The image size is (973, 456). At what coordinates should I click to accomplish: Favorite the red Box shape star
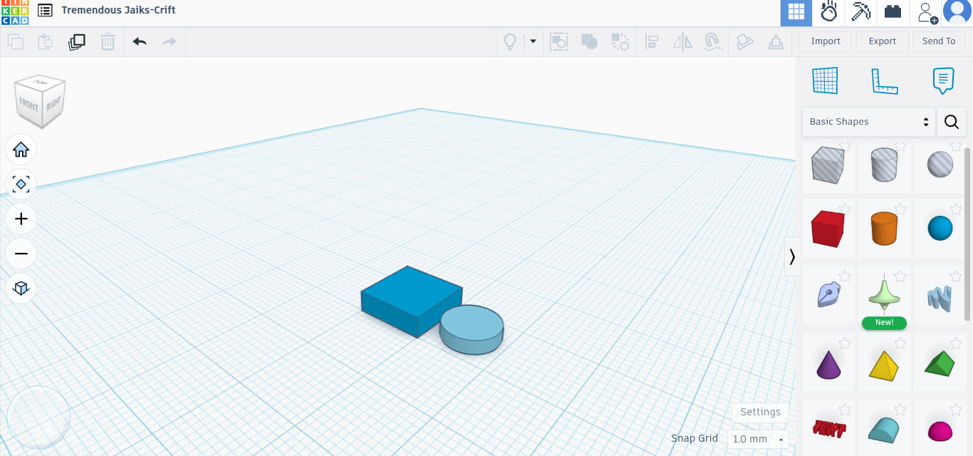click(x=845, y=209)
